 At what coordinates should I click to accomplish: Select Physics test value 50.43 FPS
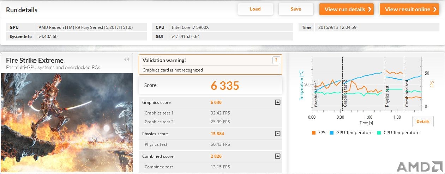point(220,144)
